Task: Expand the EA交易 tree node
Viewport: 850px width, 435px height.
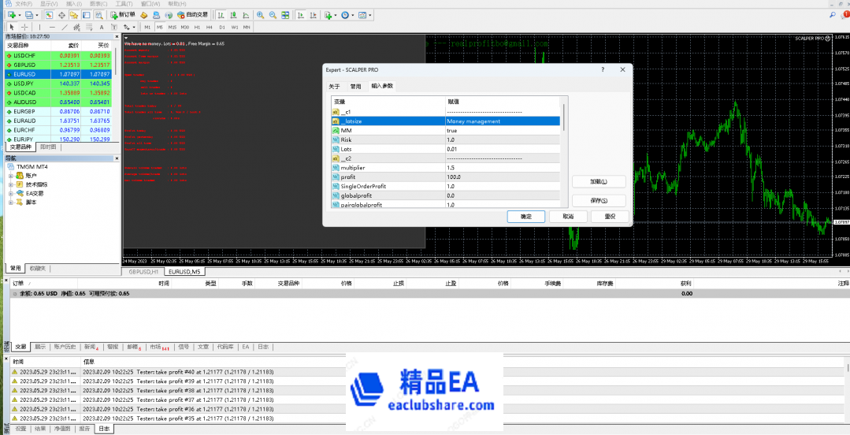Action: click(x=11, y=193)
